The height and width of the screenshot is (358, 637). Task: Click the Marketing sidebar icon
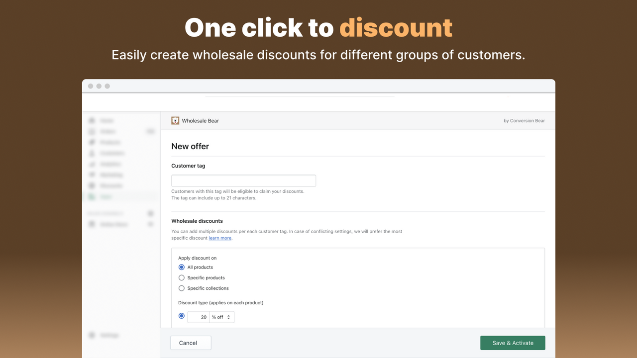click(x=92, y=175)
